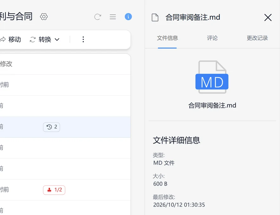Switch to the 评论 tab

pyautogui.click(x=212, y=38)
